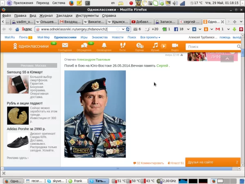Open the Гости guests icon
This screenshot has width=245, height=184.
[122, 47]
